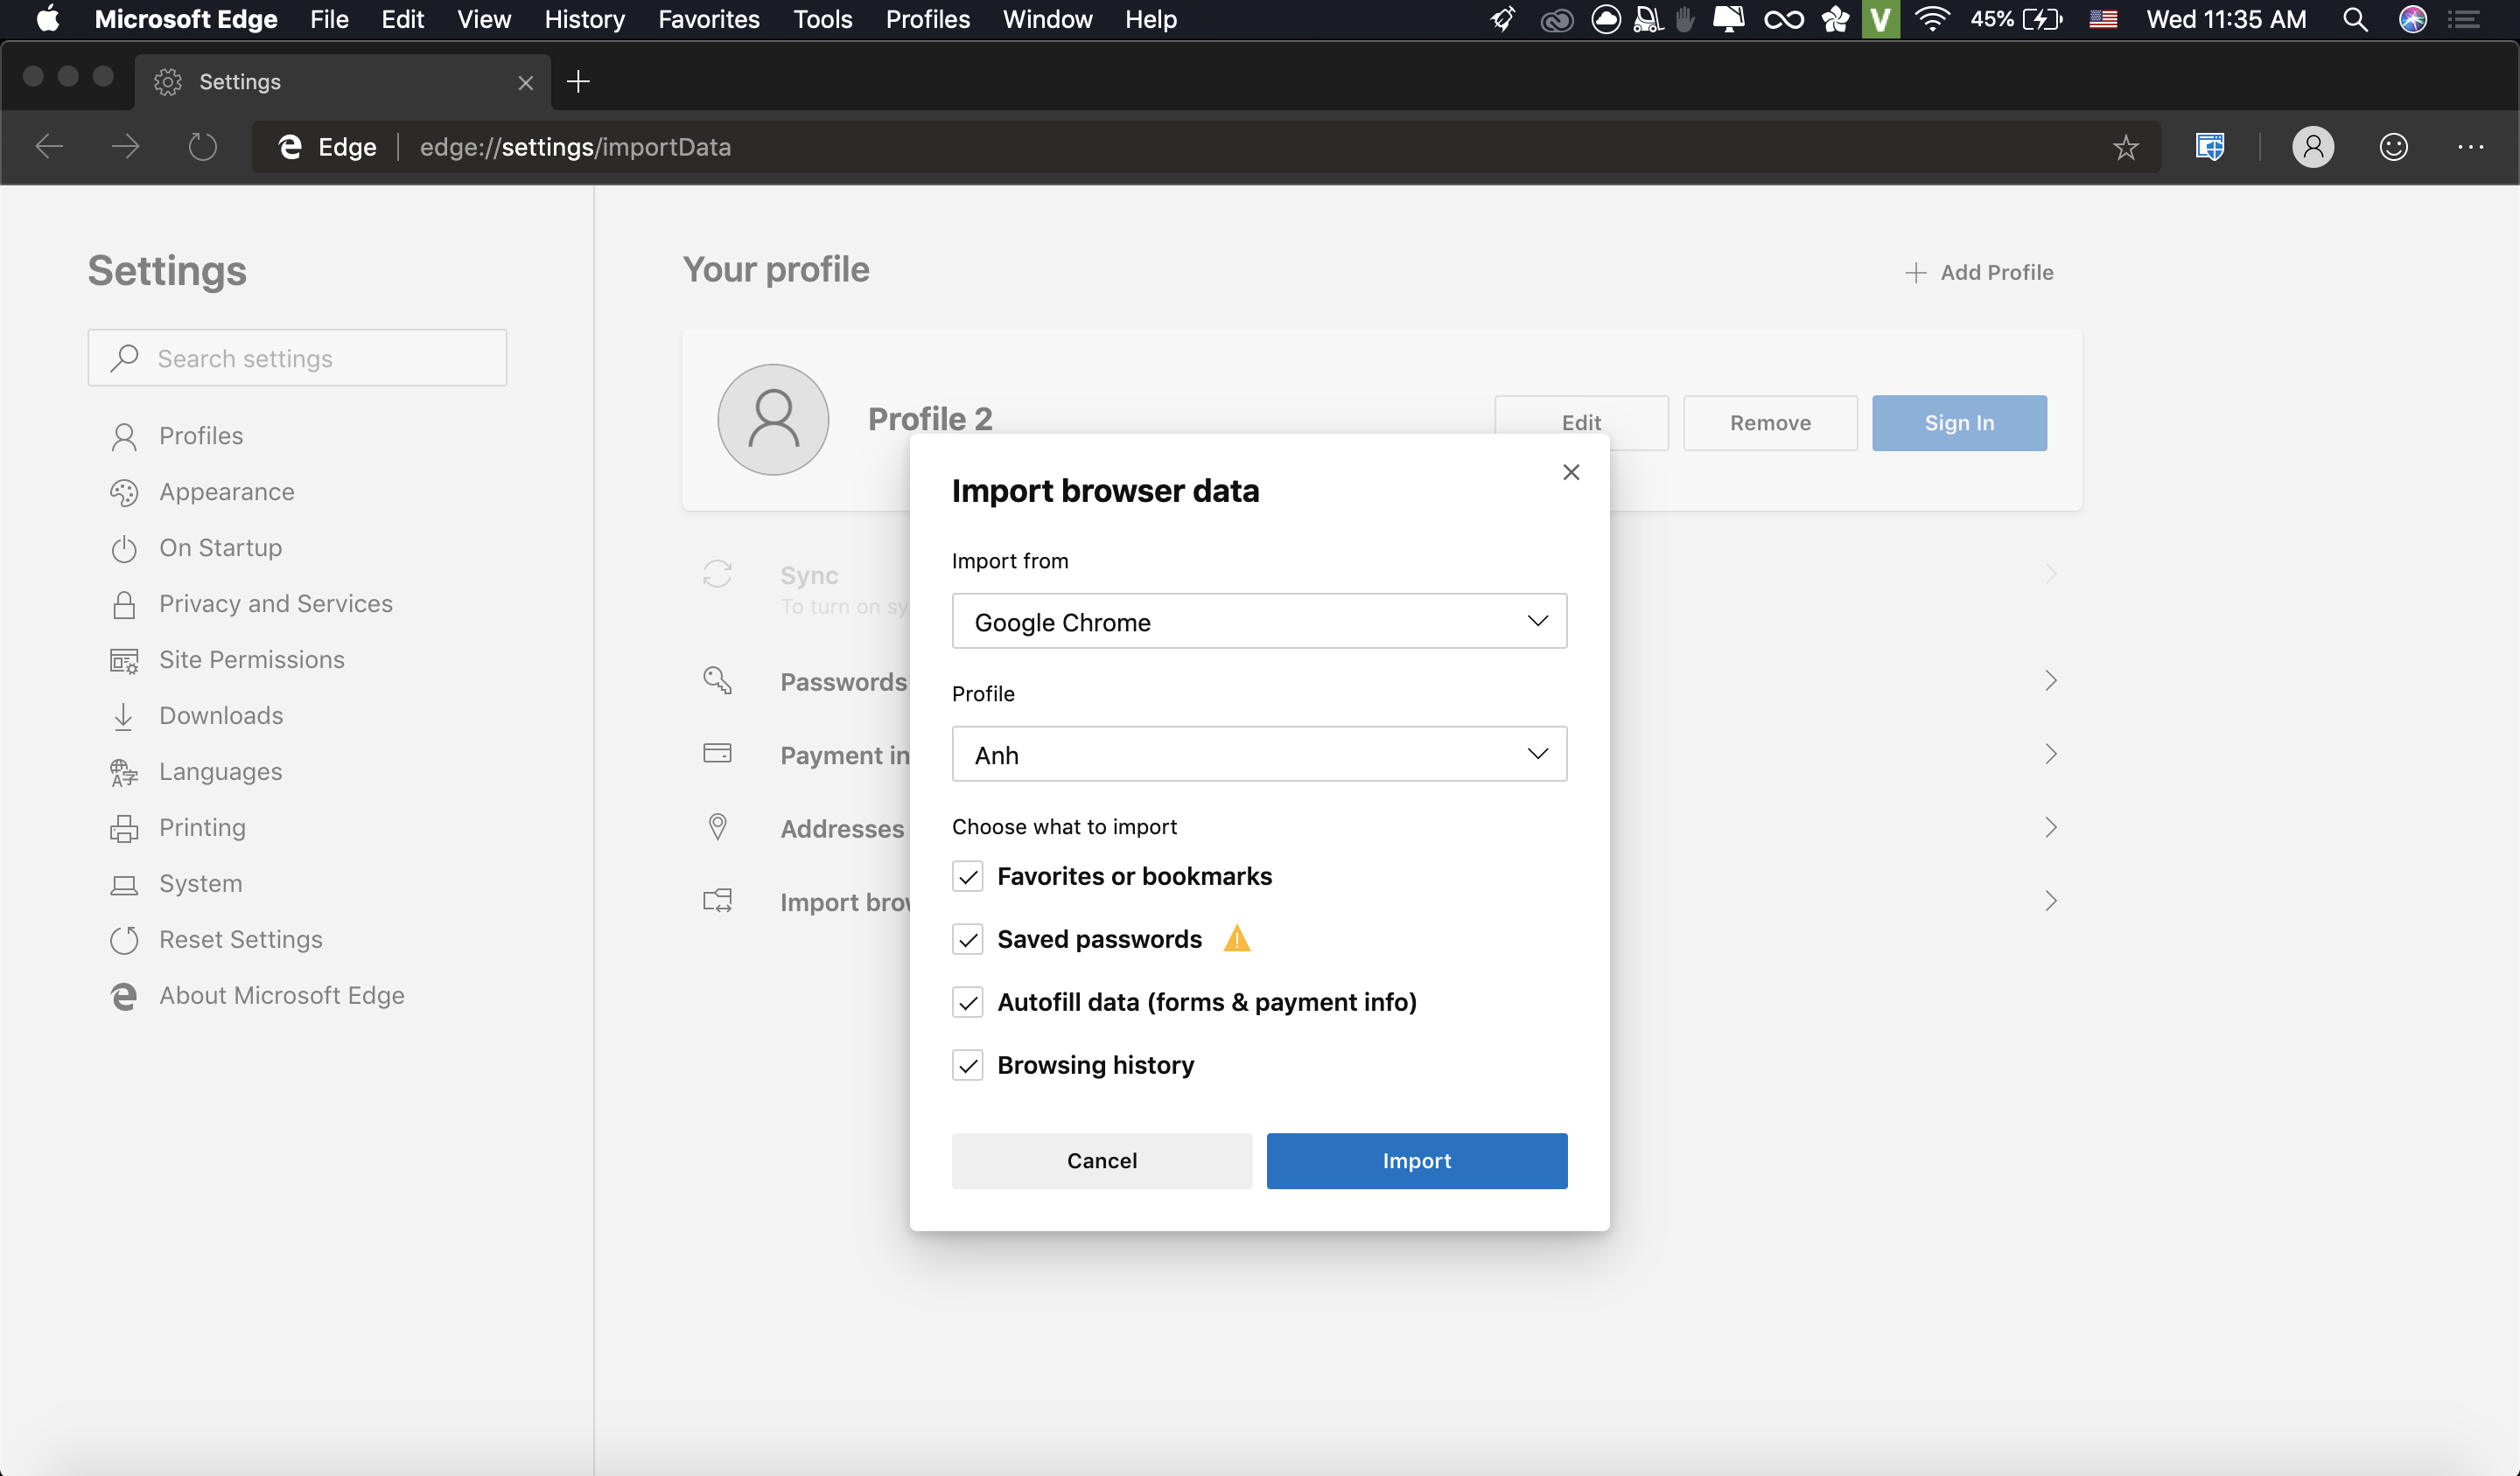Screen dimensions: 2520x1476
Task: Open the Collections icon next to address bar
Action: (2209, 147)
